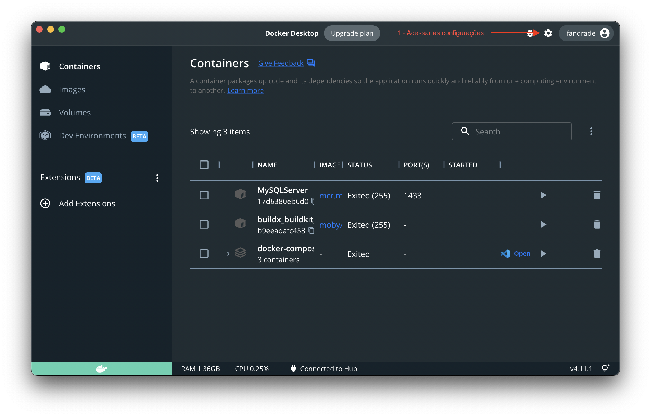Click the Images cloud icon
651x417 pixels.
click(45, 89)
